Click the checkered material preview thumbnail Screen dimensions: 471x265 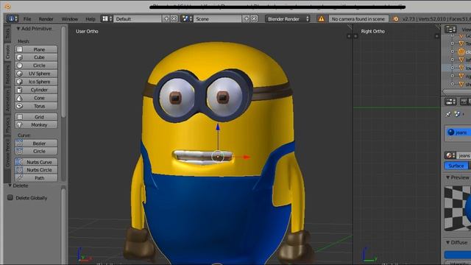pos(458,208)
